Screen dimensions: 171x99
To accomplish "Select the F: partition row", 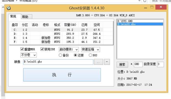I will point(57,42).
